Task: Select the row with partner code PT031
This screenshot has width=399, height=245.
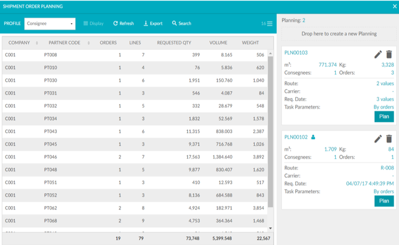Action: point(135,93)
